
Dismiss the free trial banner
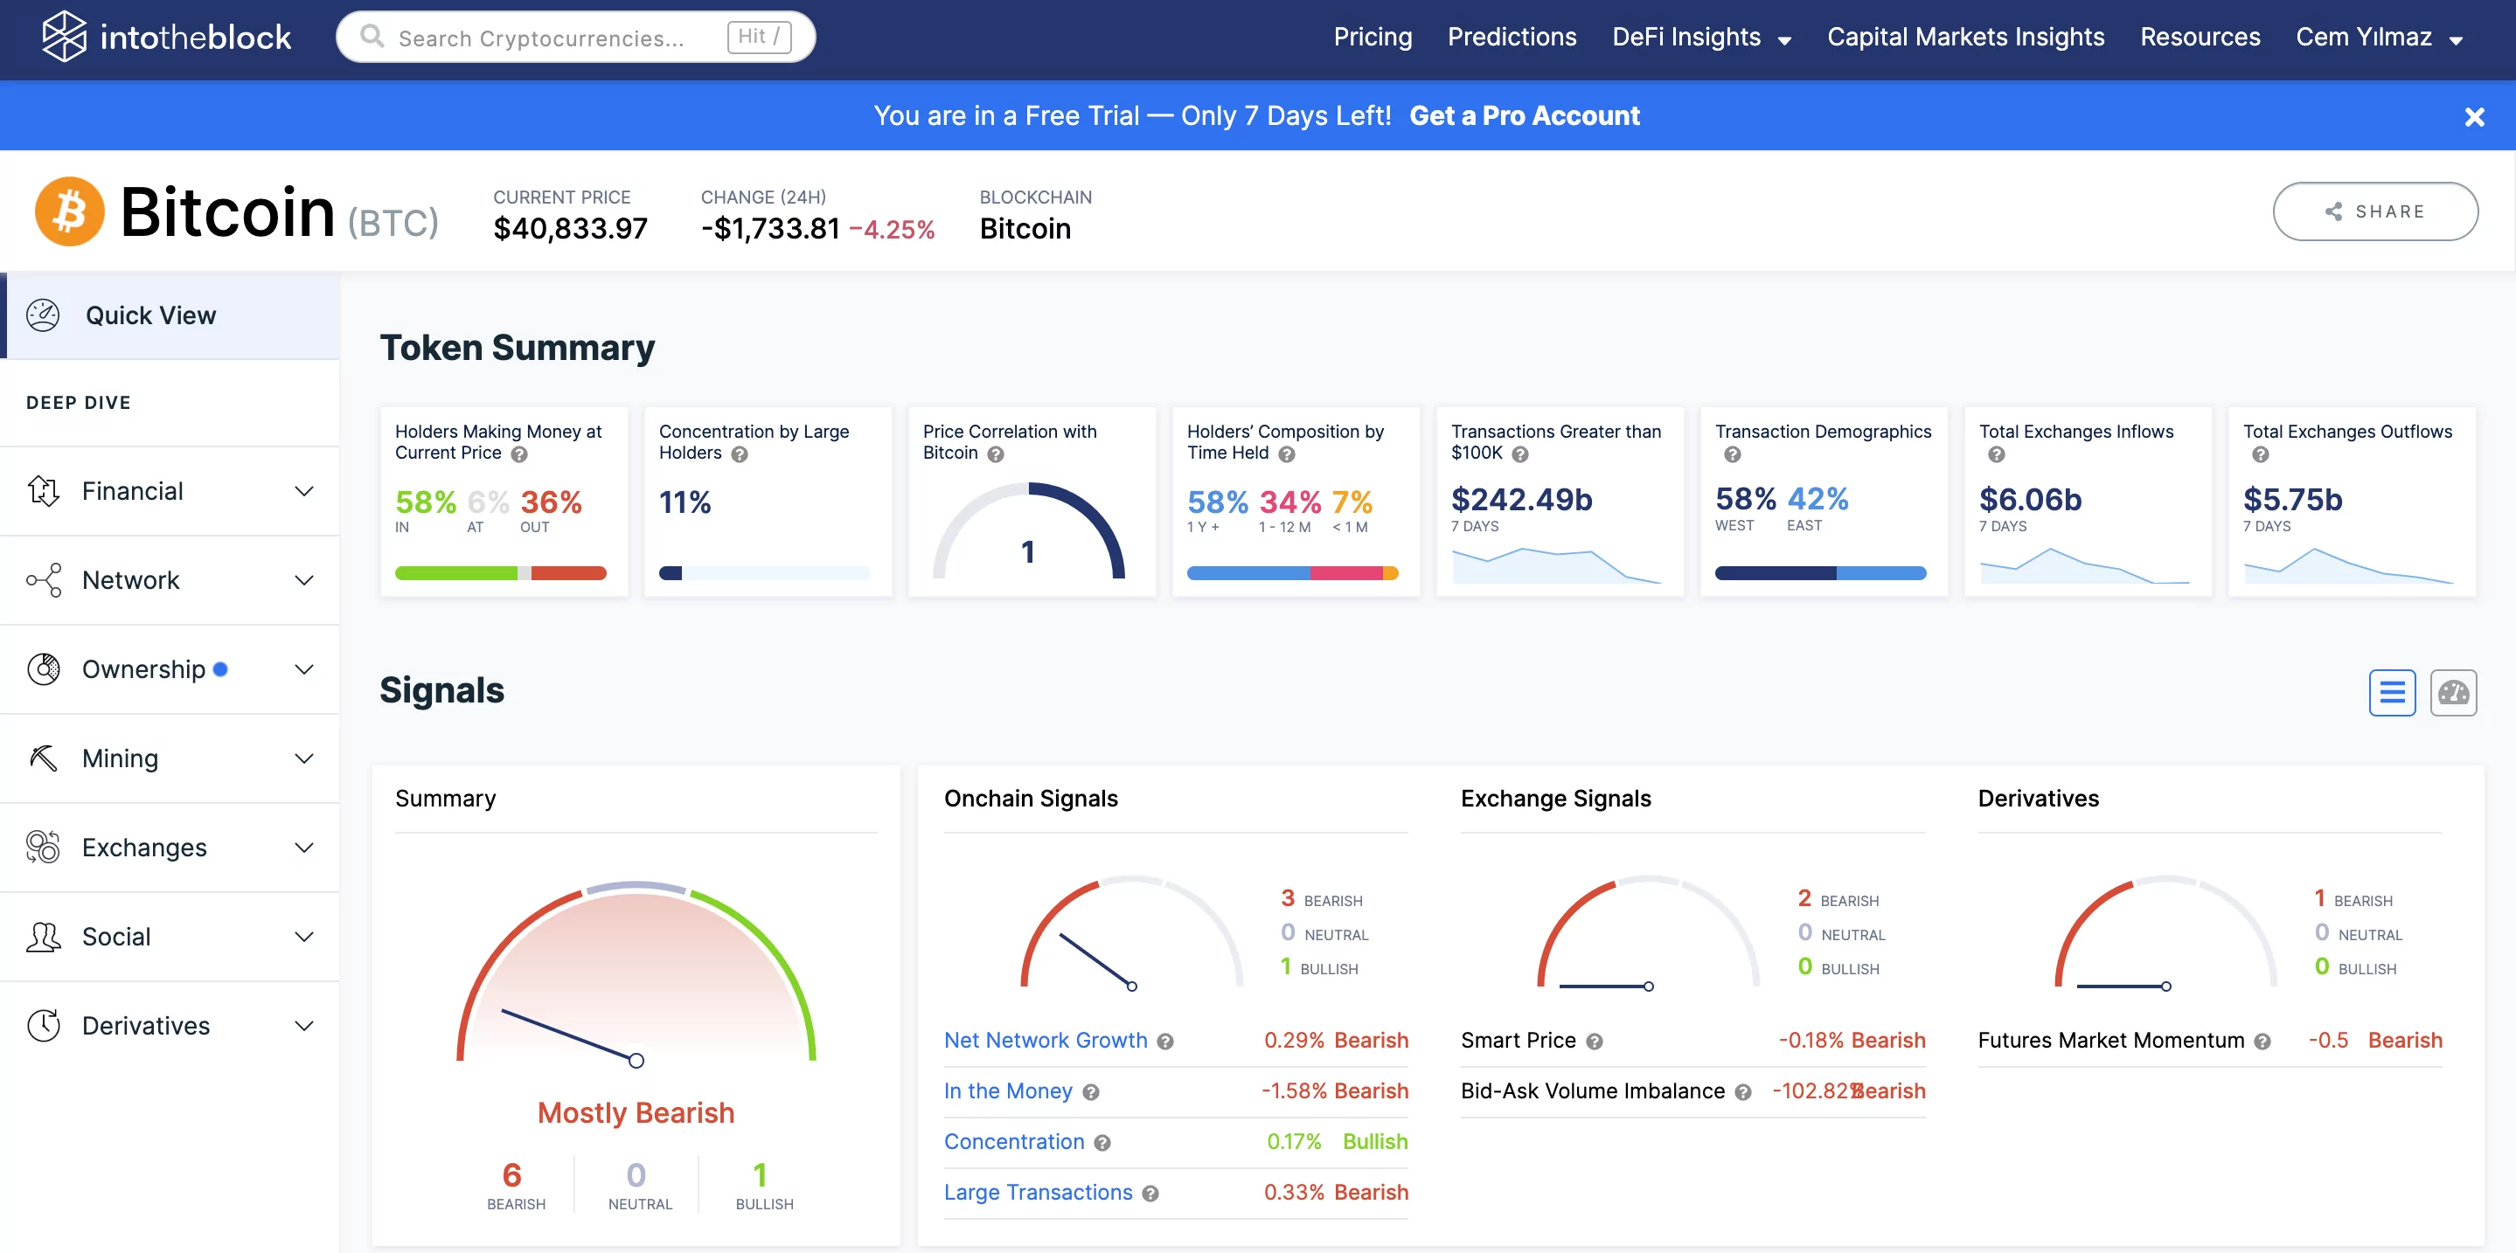click(2474, 116)
